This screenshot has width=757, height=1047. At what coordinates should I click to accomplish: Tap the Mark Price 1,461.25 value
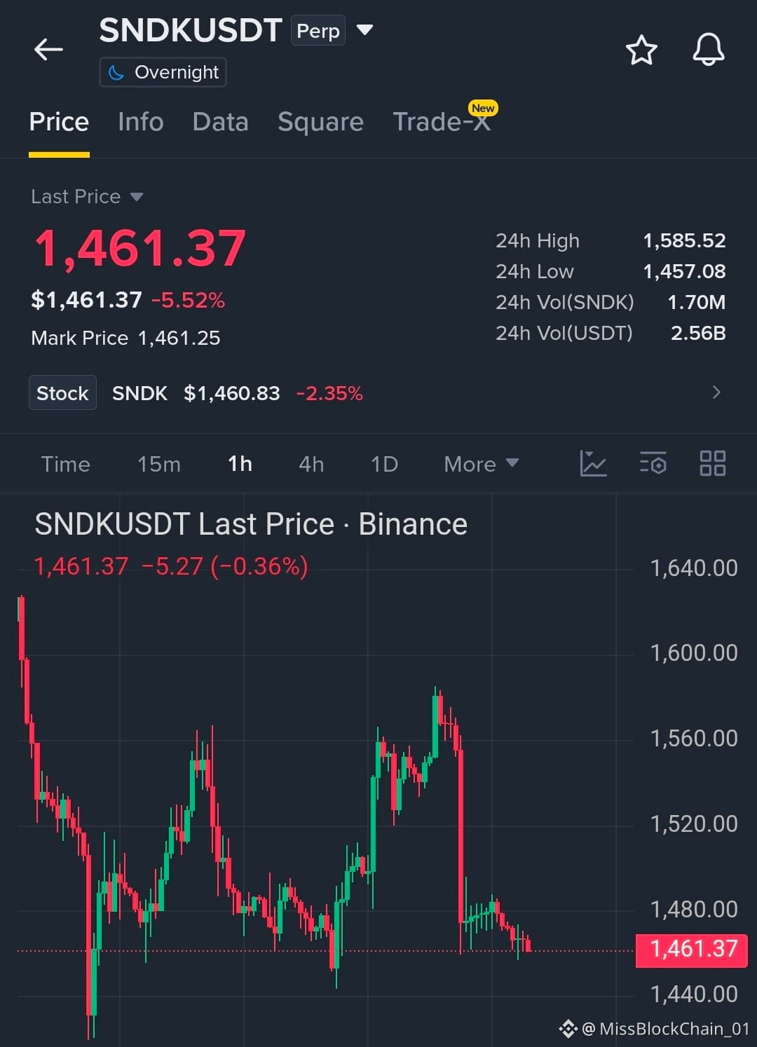(x=179, y=338)
